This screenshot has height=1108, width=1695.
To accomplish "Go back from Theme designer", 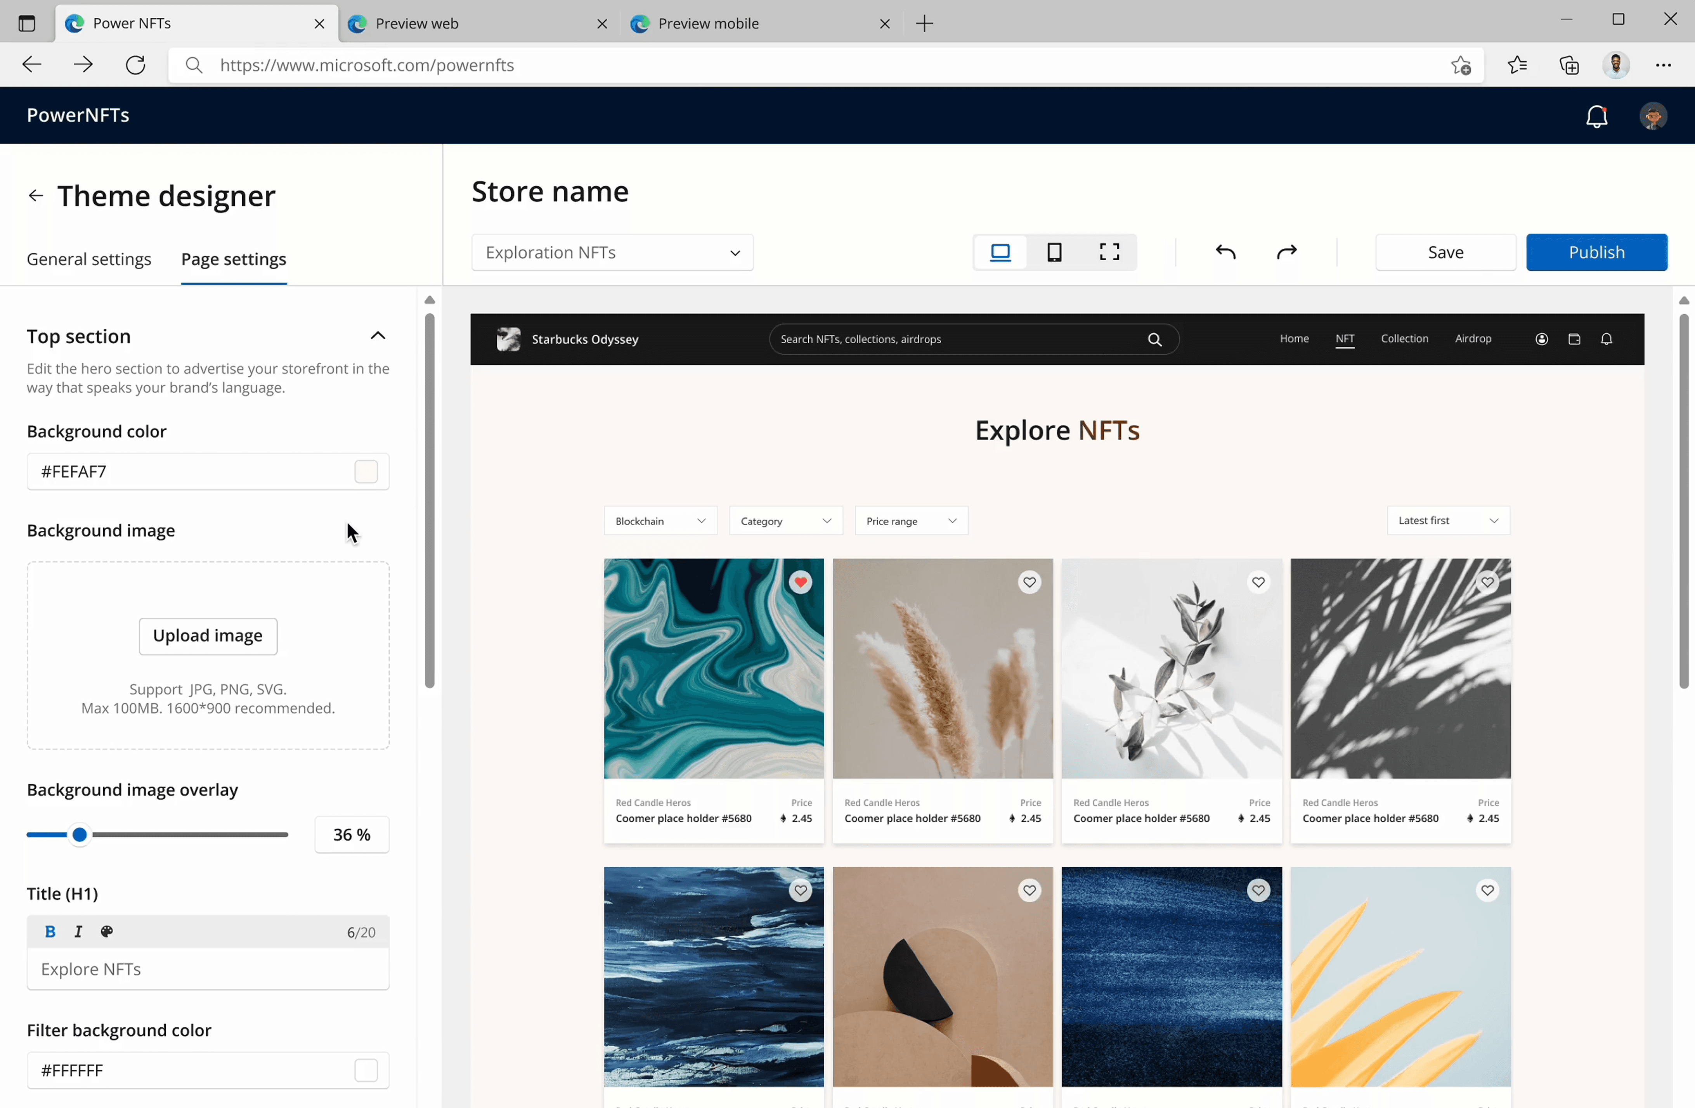I will point(36,196).
